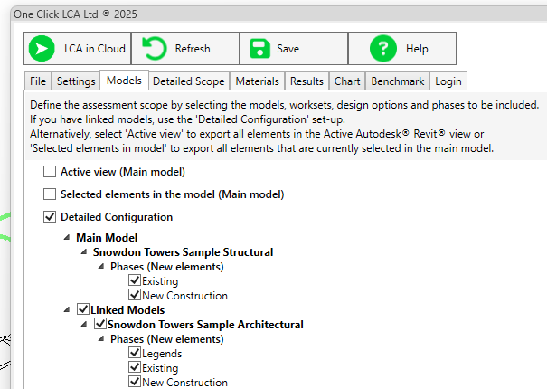The width and height of the screenshot is (547, 389).
Task: Click the green question mark Help icon
Action: coord(383,49)
